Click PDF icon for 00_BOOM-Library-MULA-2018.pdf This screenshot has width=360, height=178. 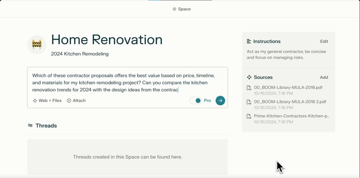pos(249,88)
